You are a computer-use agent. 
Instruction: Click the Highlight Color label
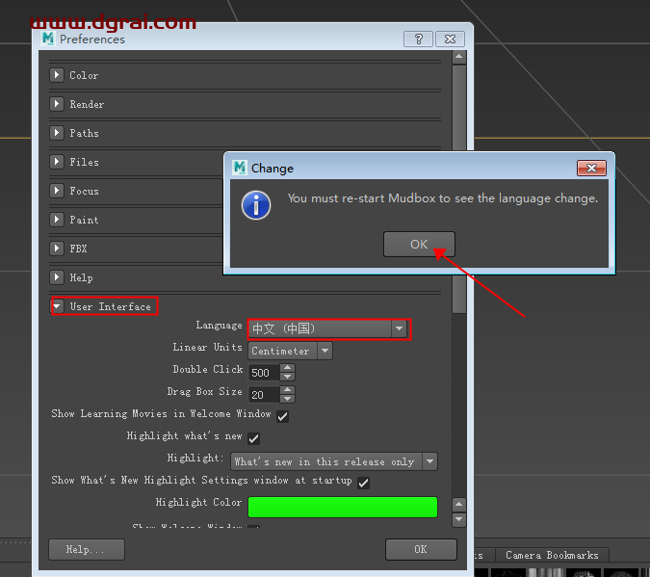(x=198, y=502)
